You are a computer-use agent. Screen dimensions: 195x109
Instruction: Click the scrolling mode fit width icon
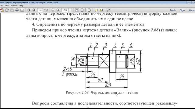[77, 10]
